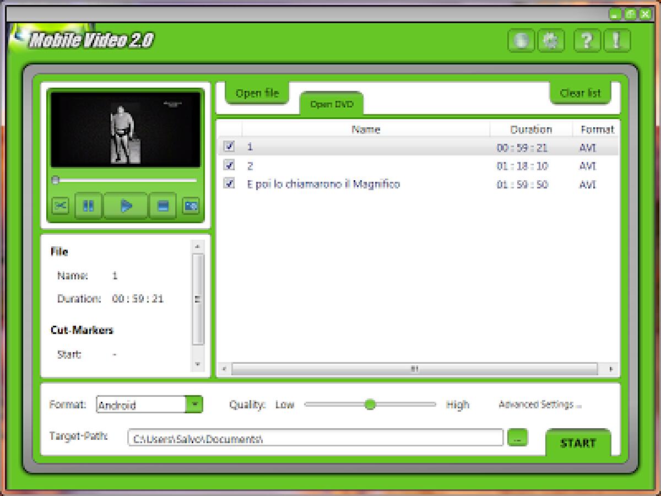Open the settings gear icon
Viewport: 661px width, 496px height.
coord(552,40)
